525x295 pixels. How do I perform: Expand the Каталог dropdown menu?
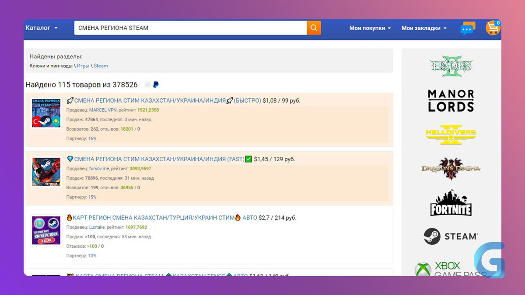pyautogui.click(x=42, y=28)
